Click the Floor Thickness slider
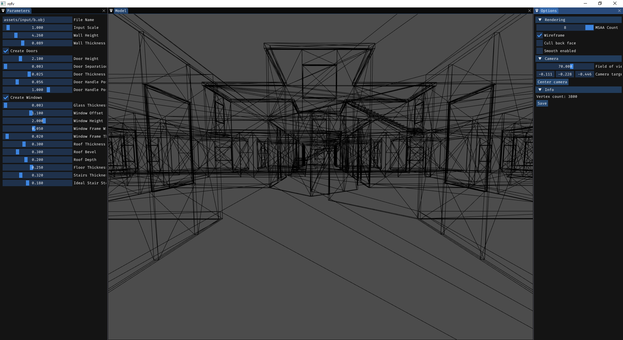Screen dimensions: 623x340 [37, 167]
